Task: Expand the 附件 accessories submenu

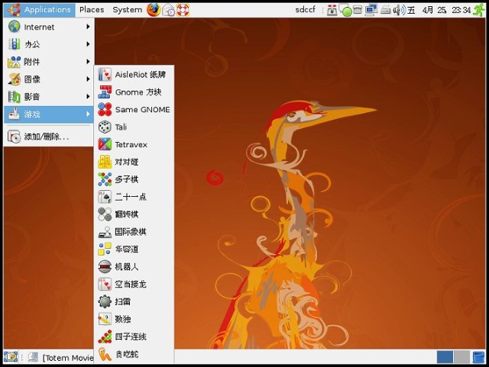Action: point(49,62)
